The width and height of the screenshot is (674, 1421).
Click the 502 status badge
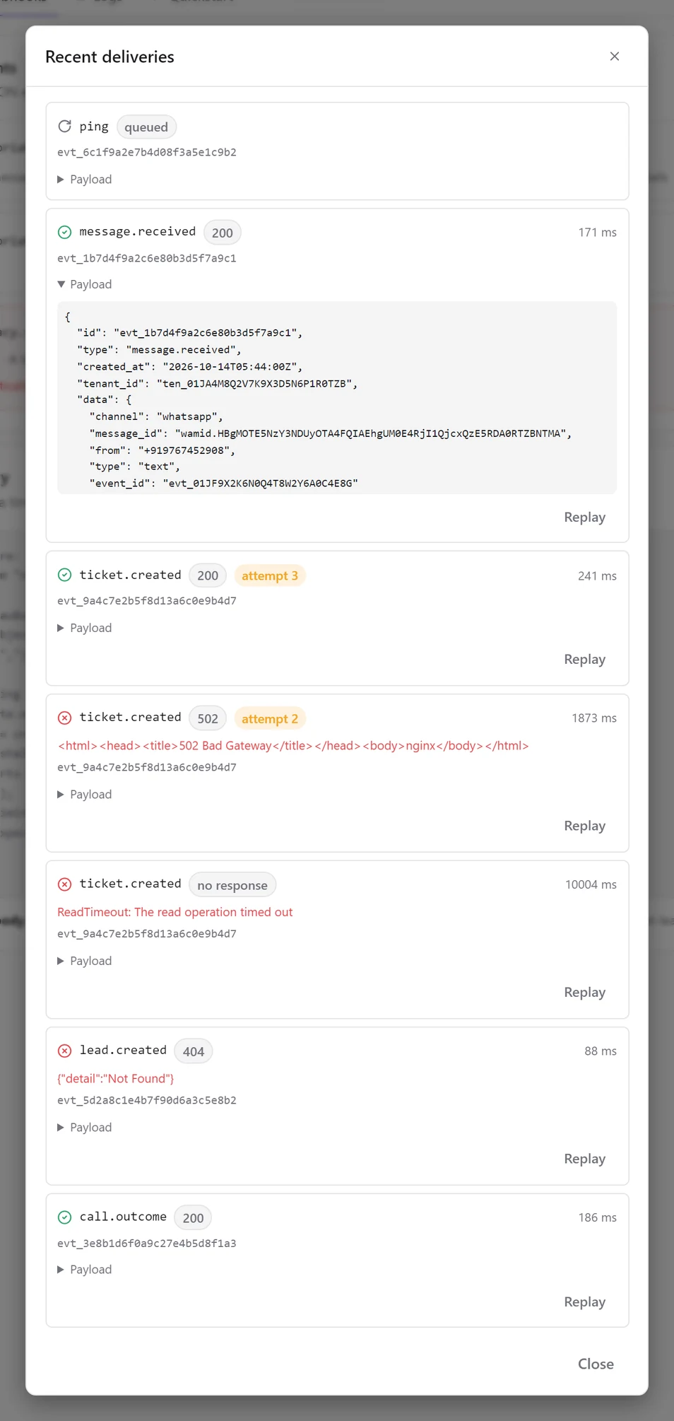pos(208,719)
